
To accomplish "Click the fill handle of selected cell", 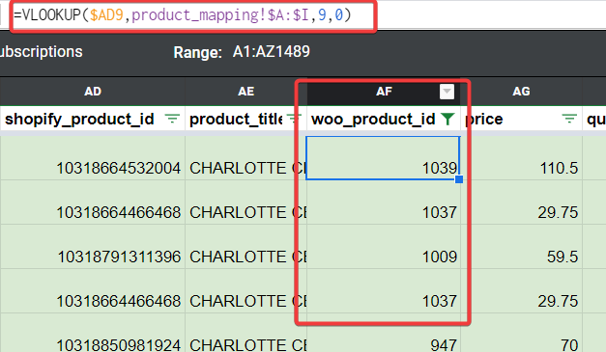I will coord(459,179).
